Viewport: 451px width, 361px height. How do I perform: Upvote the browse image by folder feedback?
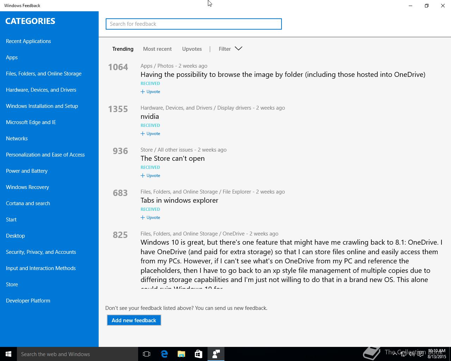(150, 92)
